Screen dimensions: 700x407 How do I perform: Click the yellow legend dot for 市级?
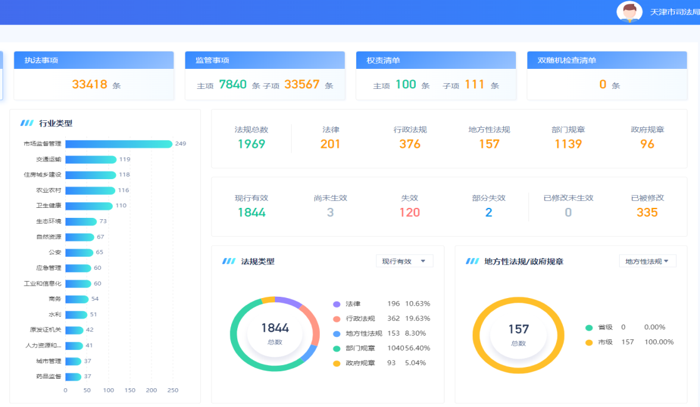pyautogui.click(x=589, y=343)
